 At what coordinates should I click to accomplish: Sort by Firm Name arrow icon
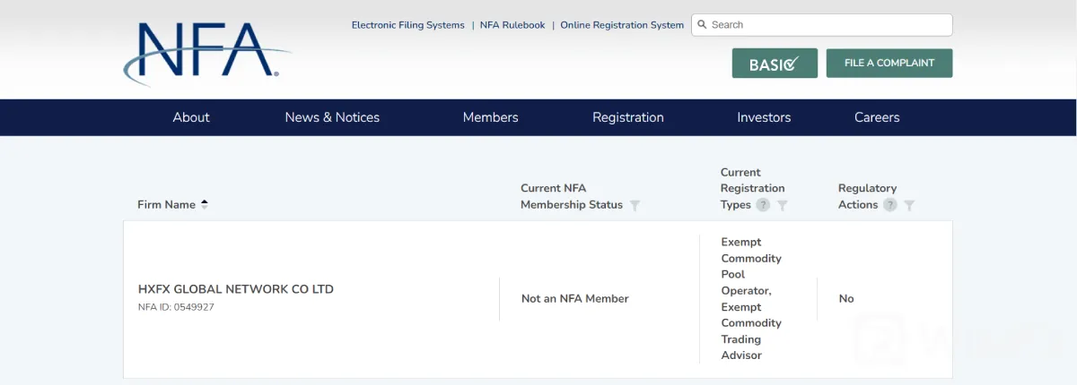[x=205, y=204]
